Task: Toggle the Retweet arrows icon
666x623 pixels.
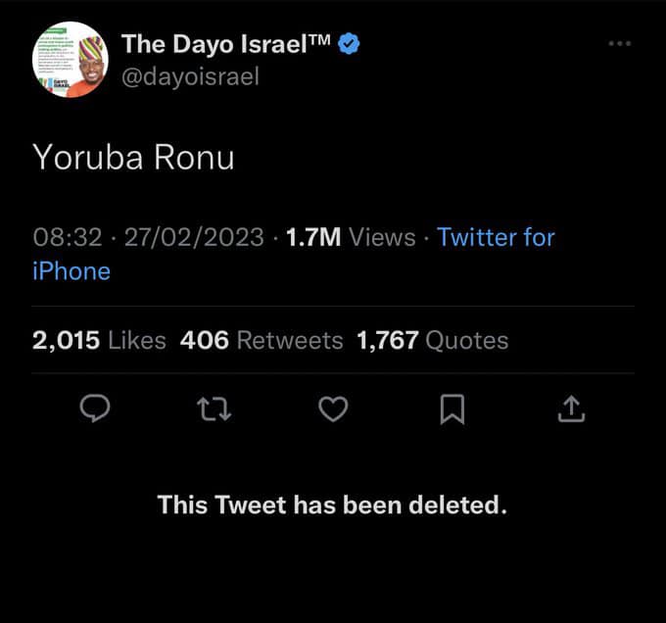Action: [x=214, y=408]
